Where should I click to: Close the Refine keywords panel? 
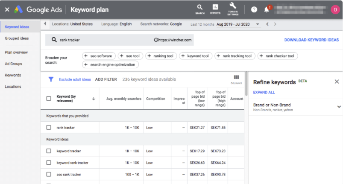pos(337,82)
